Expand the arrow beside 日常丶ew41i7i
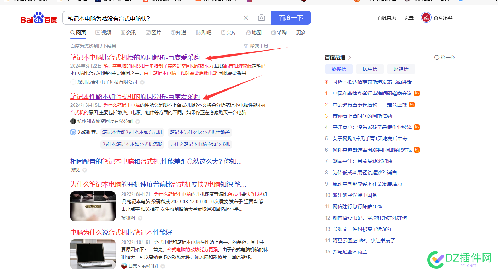 point(163,266)
